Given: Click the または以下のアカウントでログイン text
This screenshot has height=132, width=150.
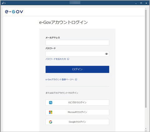Looking at the screenshot, I should (62, 93).
